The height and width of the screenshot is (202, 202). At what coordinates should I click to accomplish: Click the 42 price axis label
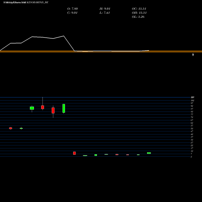pos(192,134)
